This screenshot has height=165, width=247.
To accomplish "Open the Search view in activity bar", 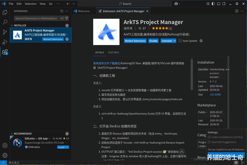I will click(x=5, y=22).
